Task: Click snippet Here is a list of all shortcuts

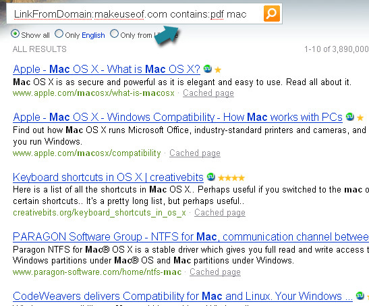Action: coord(191,195)
